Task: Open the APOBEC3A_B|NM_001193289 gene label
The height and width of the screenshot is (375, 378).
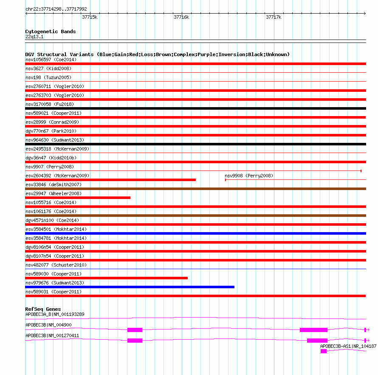Action: (x=55, y=314)
